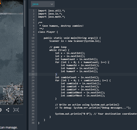137x130 pixels.
Task: Click the 'while (true) {' line
Action: [x=59, y=50]
